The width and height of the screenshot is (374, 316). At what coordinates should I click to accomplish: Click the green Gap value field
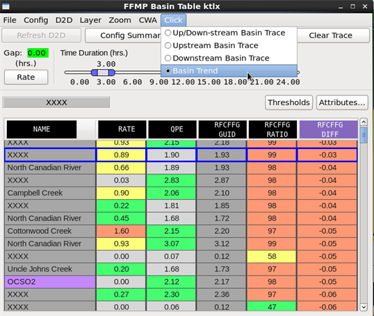tap(38, 53)
